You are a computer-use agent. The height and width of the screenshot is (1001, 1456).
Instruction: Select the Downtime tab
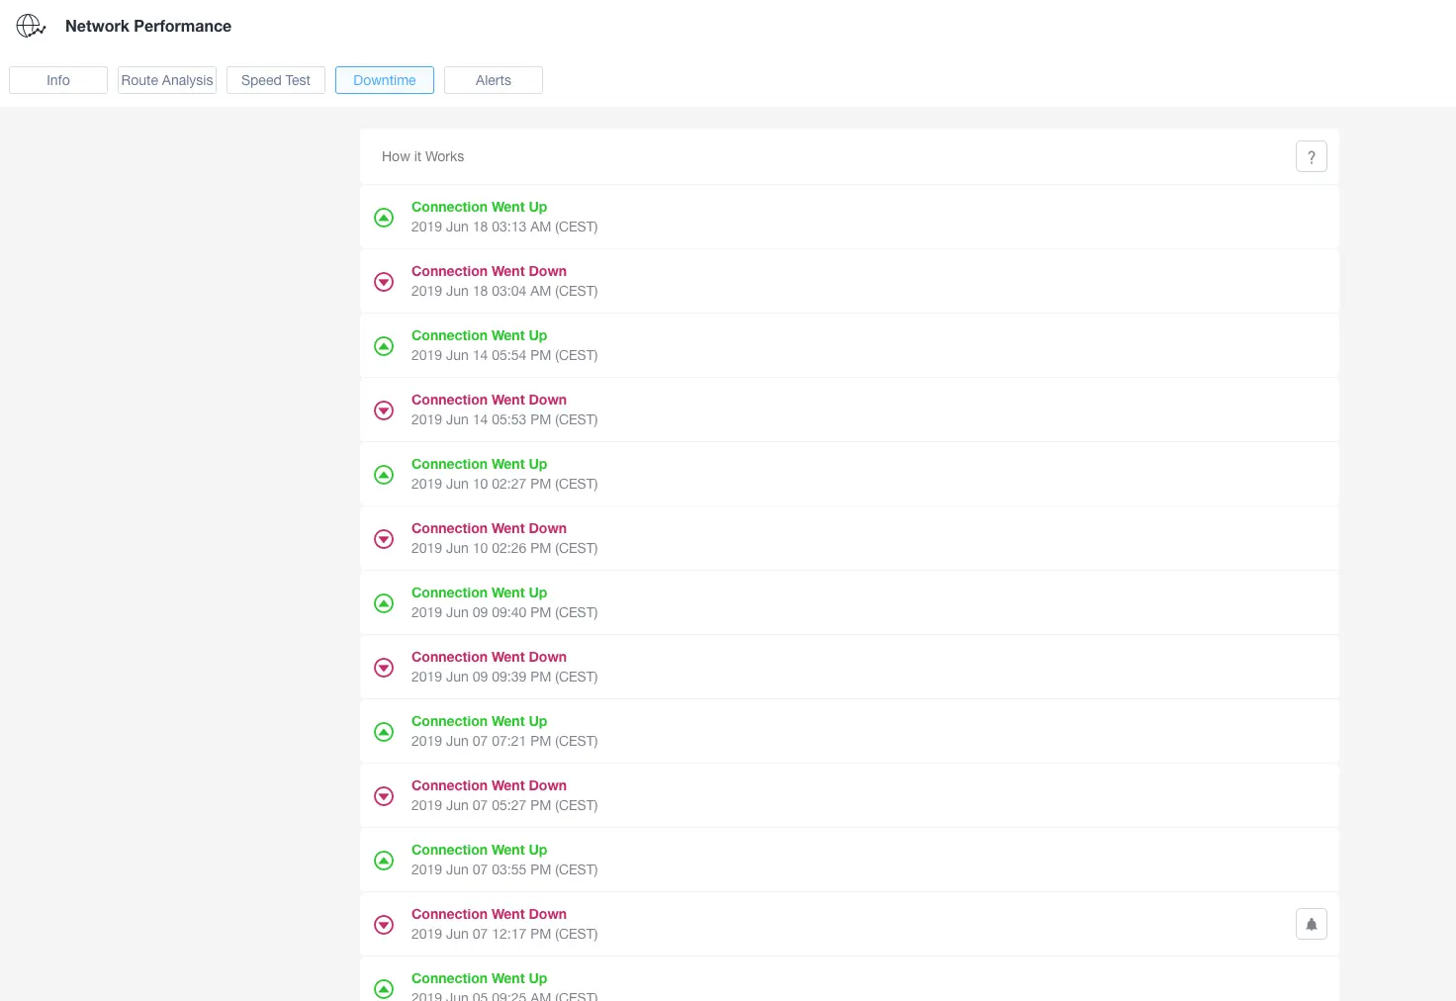click(385, 80)
